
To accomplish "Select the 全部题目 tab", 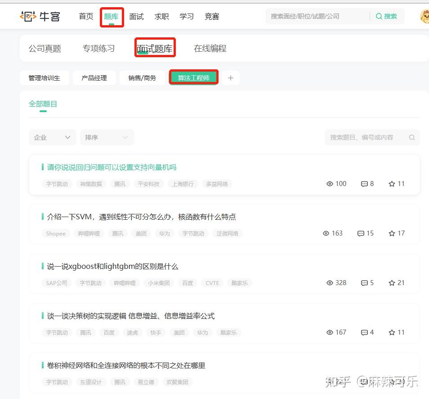I will coord(43,104).
